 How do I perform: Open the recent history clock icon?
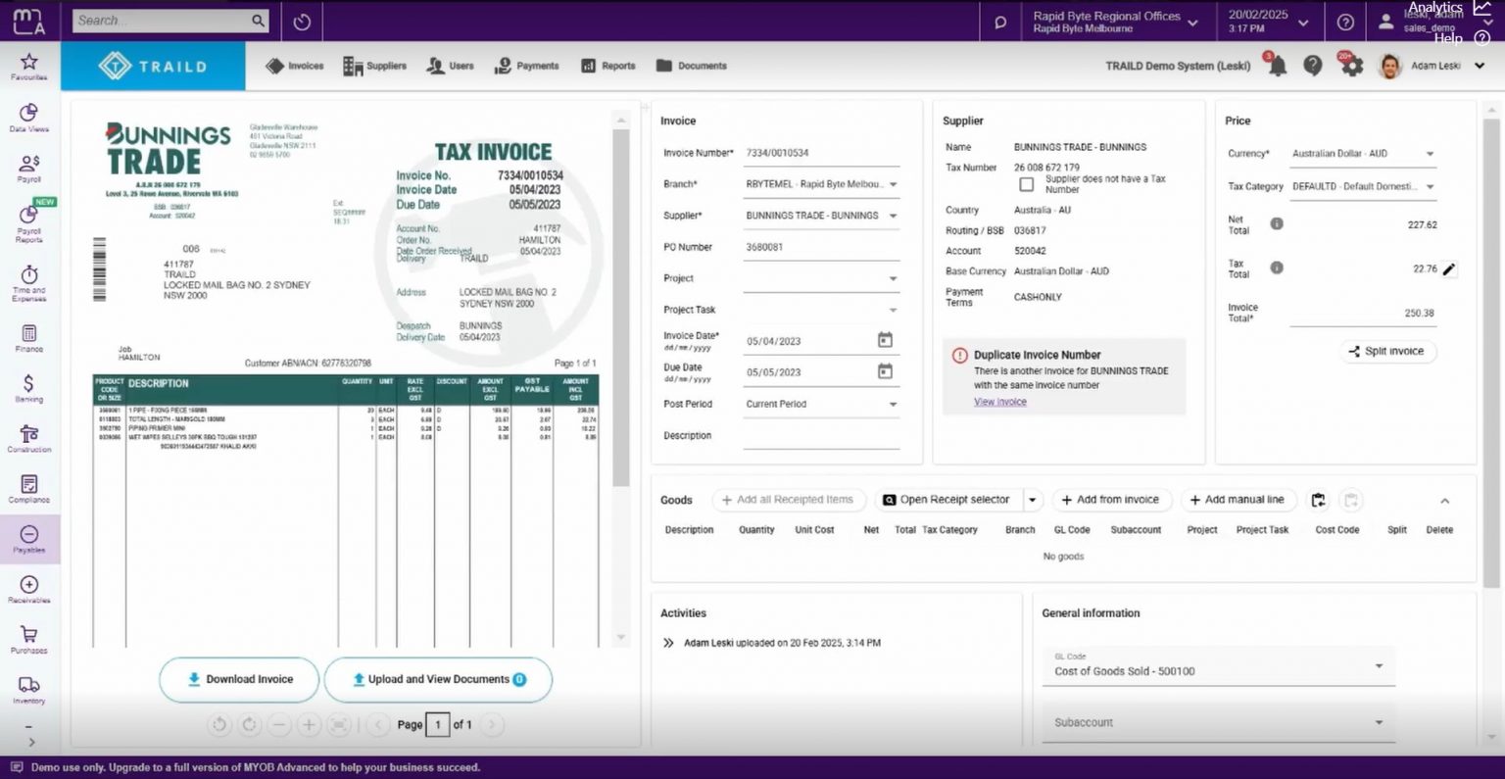[x=302, y=21]
